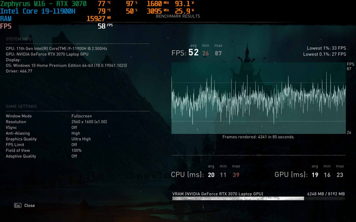Click the overlay 58 FPS counter
Image resolution: width=356 pixels, height=222 pixels.
click(105, 26)
